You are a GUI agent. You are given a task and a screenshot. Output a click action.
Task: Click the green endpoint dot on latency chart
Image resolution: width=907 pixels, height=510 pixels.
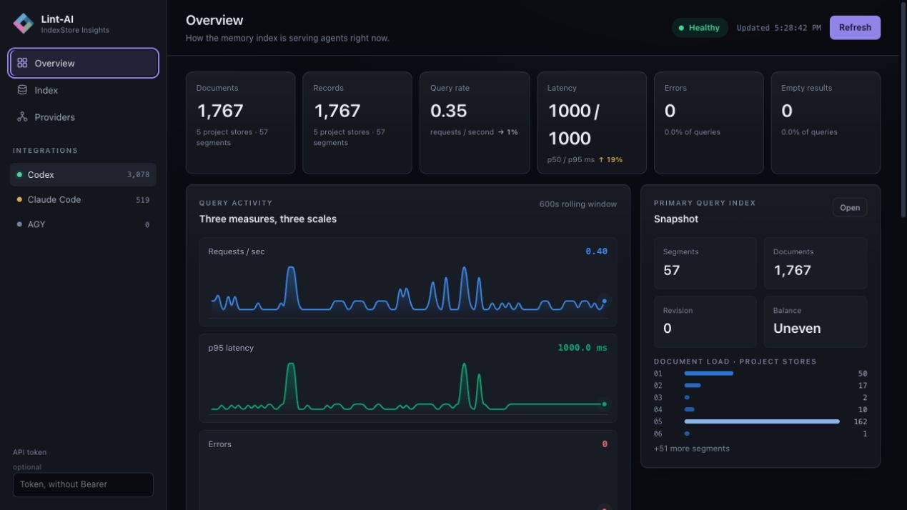click(604, 404)
